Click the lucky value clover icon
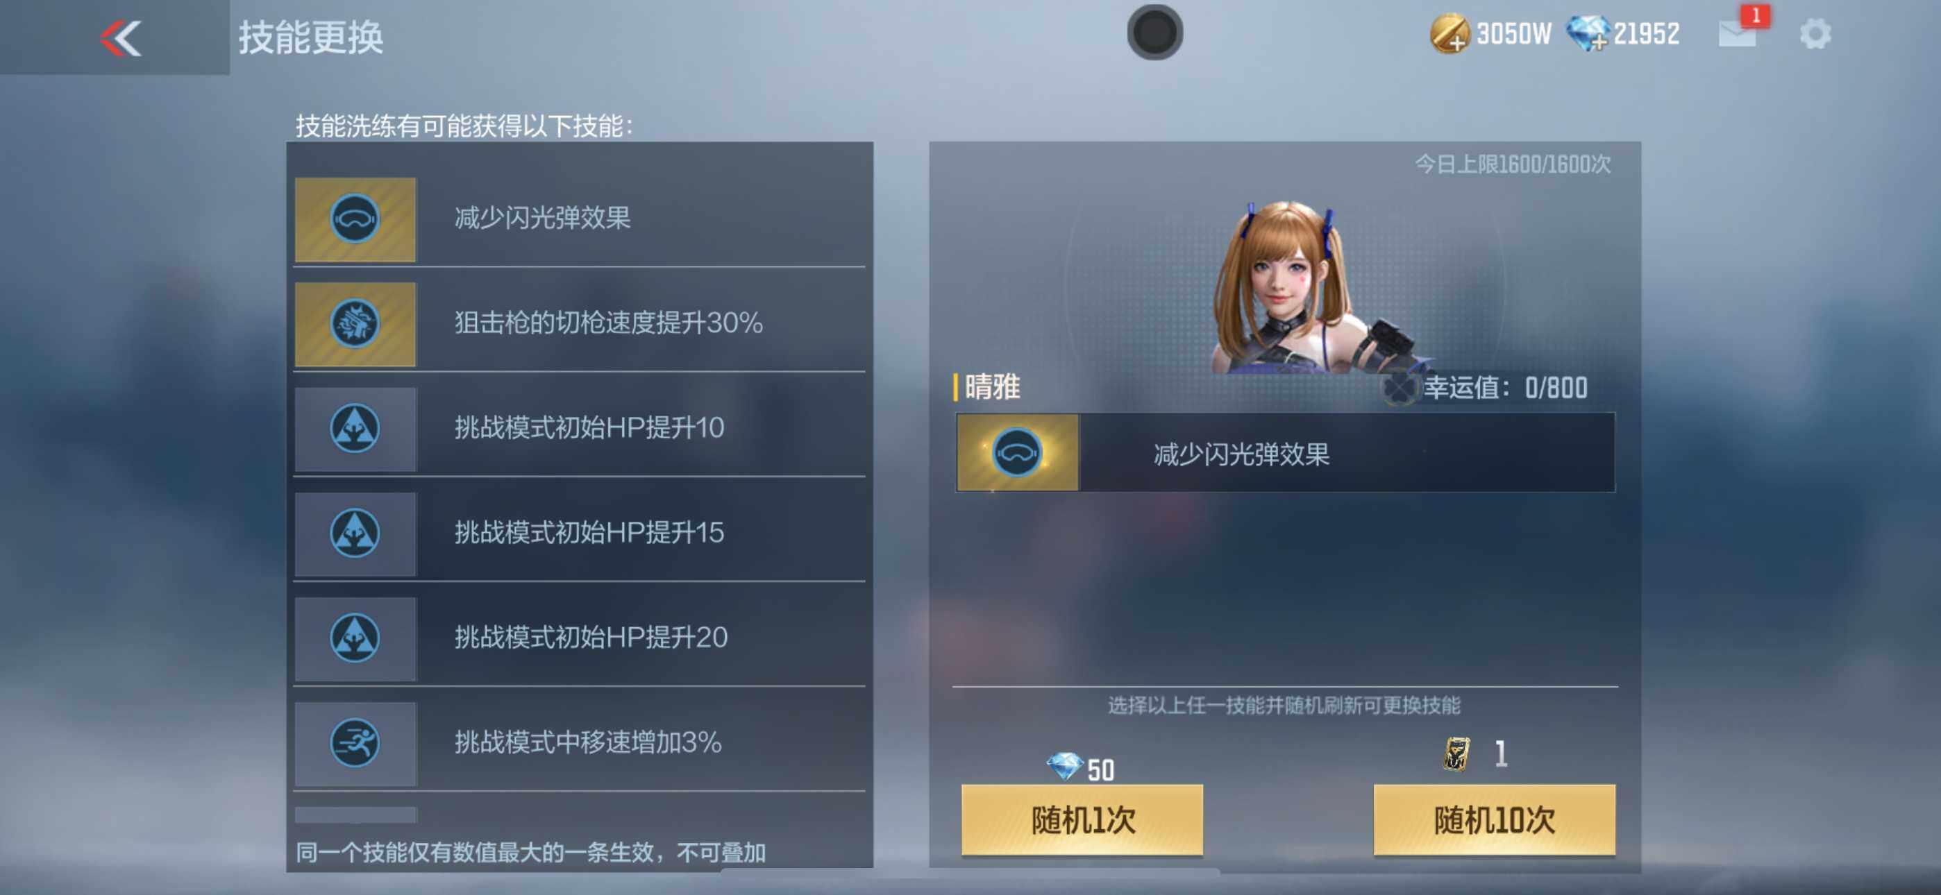The image size is (1941, 895). click(1400, 387)
